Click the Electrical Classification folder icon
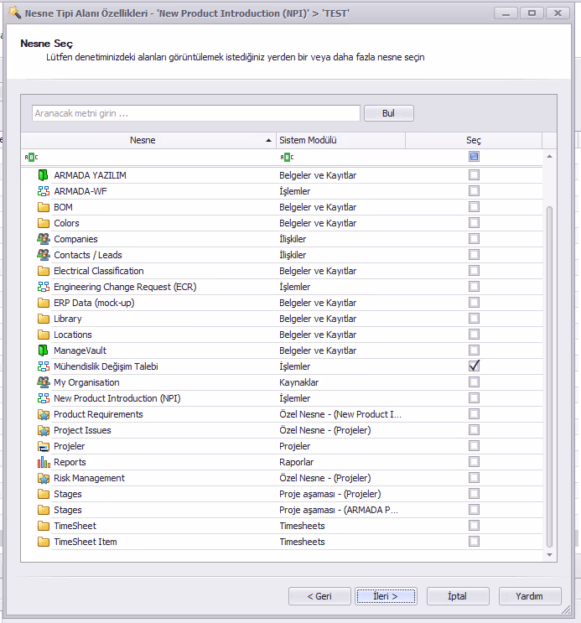The height and width of the screenshot is (623, 581). (44, 271)
